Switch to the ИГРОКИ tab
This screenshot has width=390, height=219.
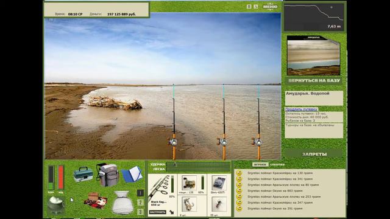click(260, 164)
